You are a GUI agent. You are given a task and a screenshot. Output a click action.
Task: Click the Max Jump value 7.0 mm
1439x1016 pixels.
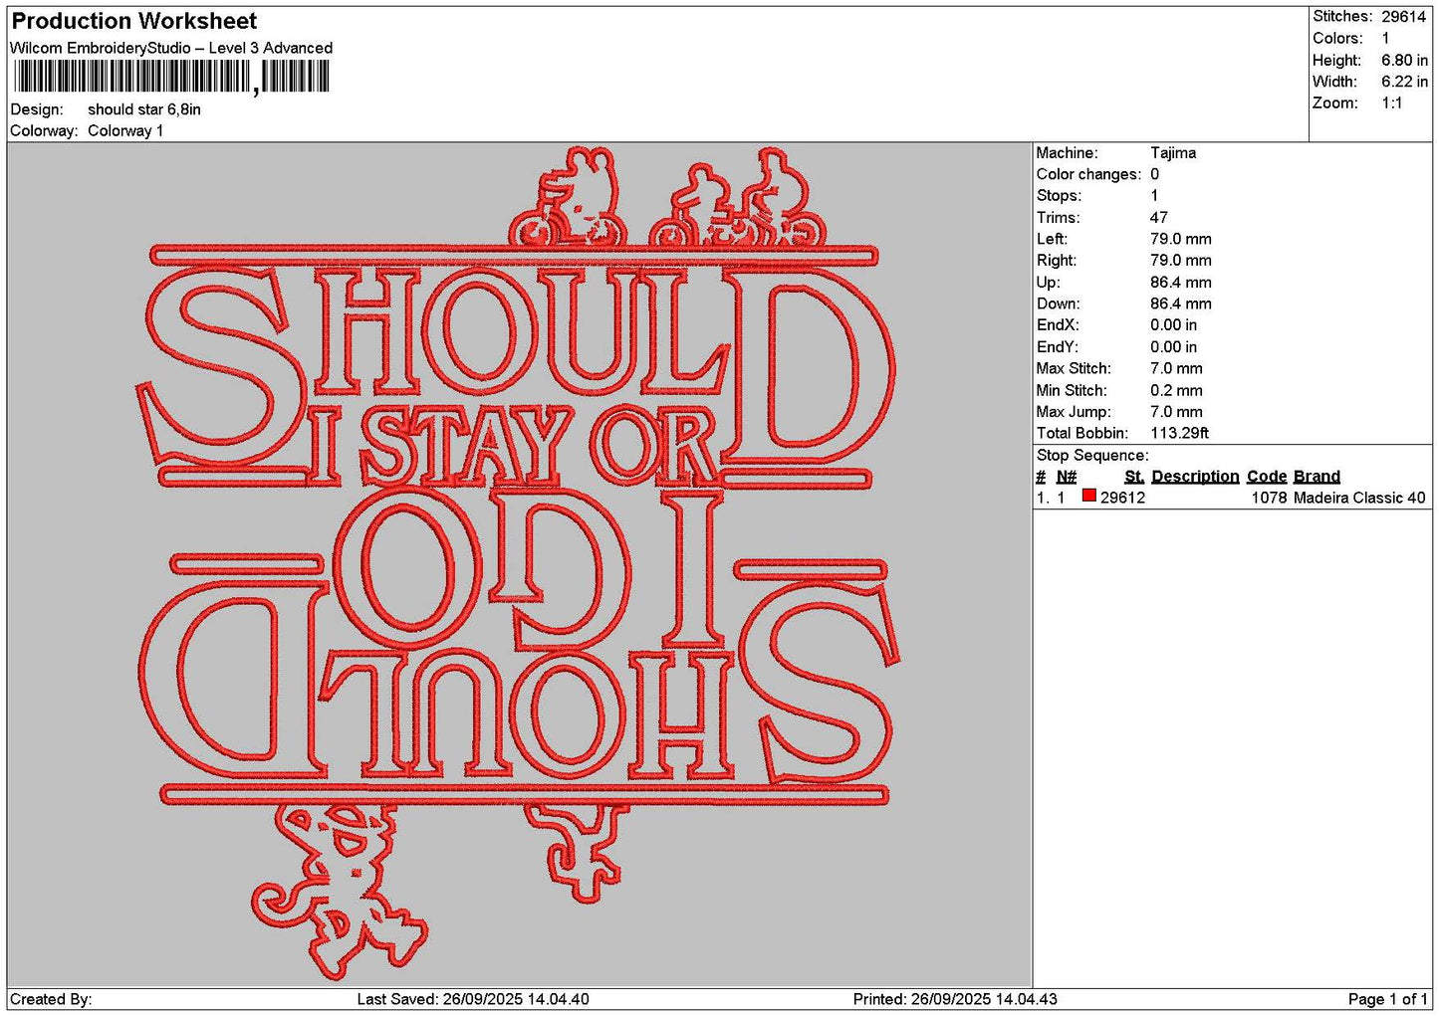[1176, 412]
